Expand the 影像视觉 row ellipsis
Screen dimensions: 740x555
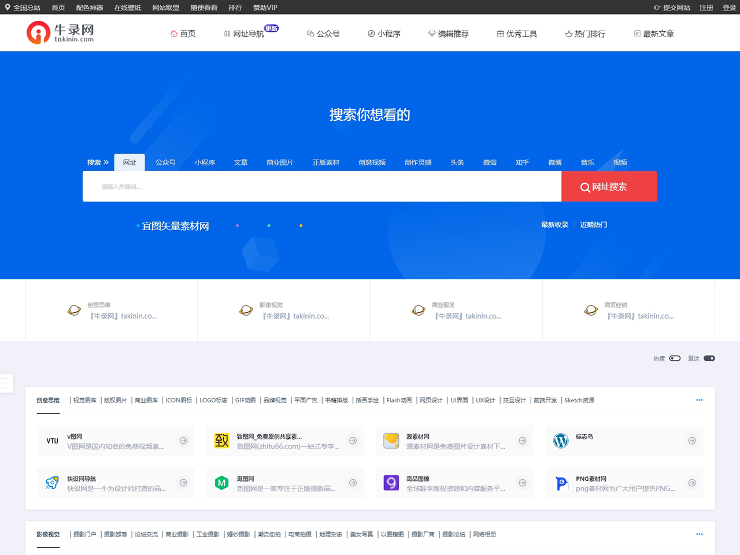point(700,534)
